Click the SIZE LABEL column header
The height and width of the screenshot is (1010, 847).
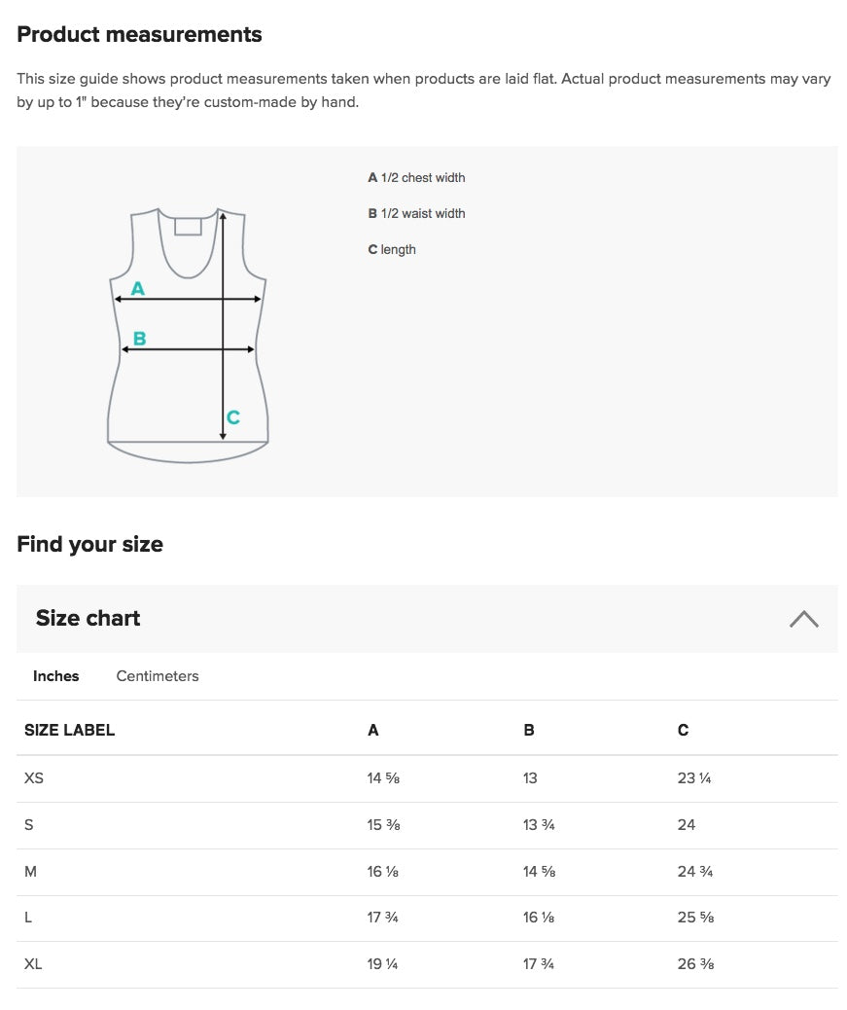pos(70,731)
